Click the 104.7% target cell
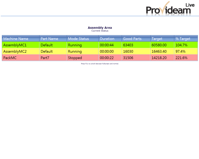Image resolution: width=199 pixels, height=159 pixels. tap(186, 45)
